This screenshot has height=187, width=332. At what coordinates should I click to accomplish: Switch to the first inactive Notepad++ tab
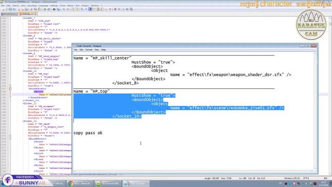pyautogui.click(x=9, y=14)
